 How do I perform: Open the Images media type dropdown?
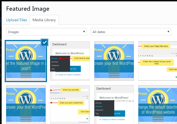(46, 32)
